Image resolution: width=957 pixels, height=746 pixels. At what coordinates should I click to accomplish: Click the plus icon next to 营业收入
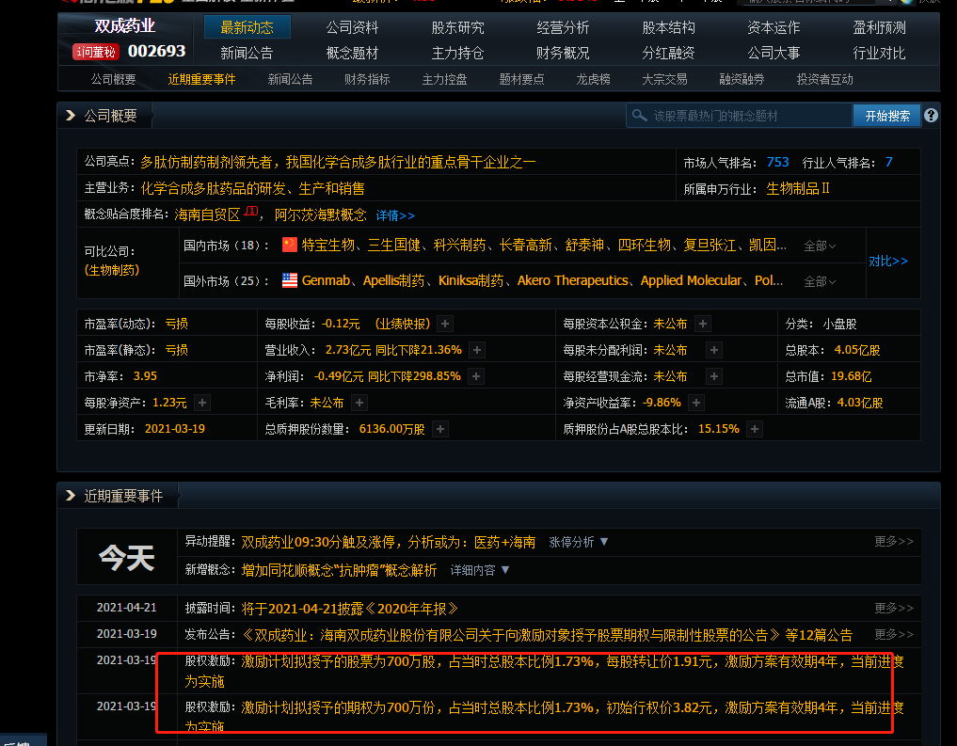pos(477,350)
